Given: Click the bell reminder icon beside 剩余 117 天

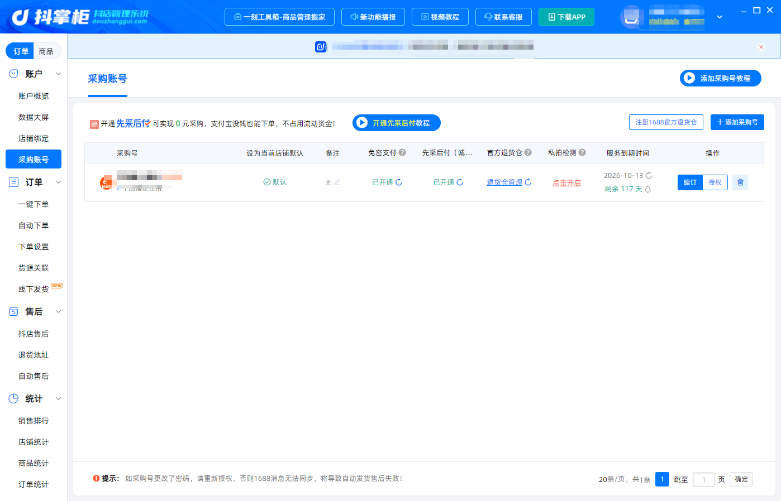Looking at the screenshot, I should point(648,189).
